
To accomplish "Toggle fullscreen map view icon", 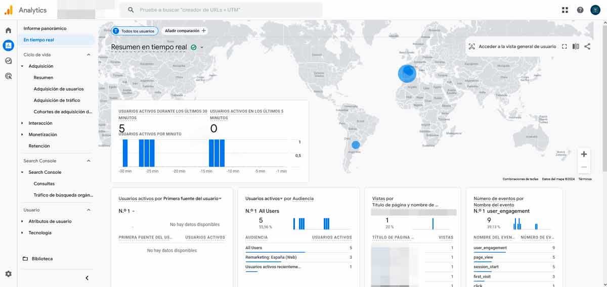I will coord(565,46).
